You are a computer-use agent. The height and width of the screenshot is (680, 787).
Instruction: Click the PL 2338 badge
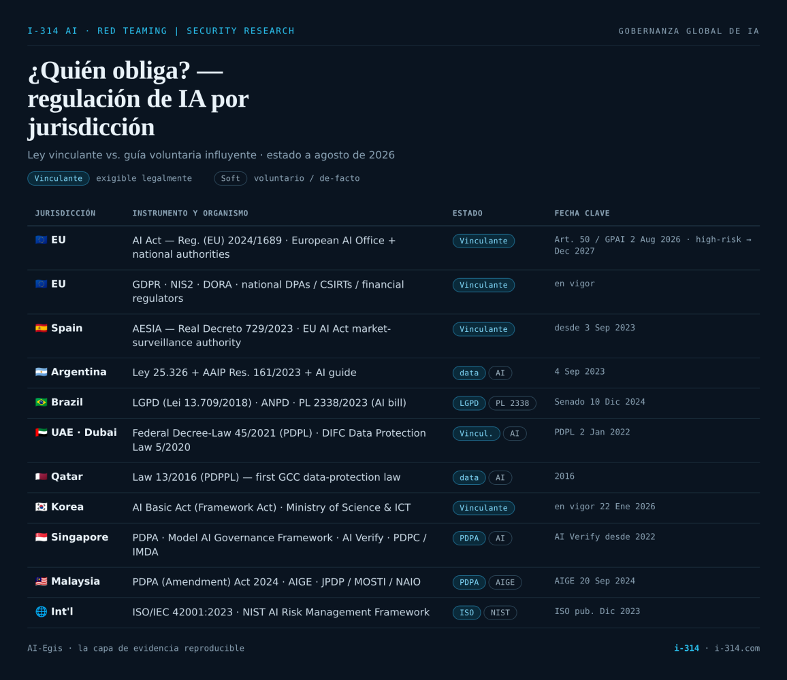(x=512, y=403)
